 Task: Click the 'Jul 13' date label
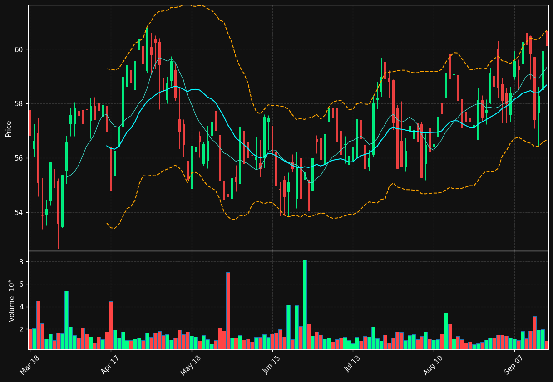tap(352, 365)
